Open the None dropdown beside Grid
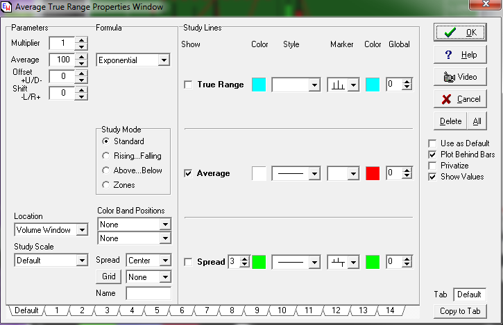 click(165, 277)
